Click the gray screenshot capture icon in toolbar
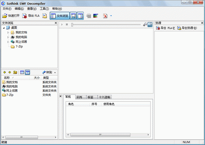Screen dimensions: 205x145 click(89, 16)
